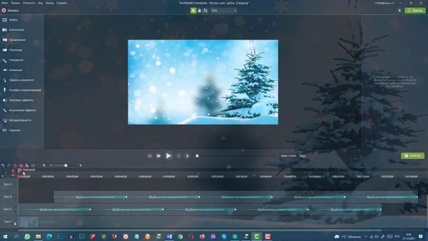This screenshot has width=428, height=241.
Task: Activate the canvas crop mode
Action: click(x=205, y=11)
